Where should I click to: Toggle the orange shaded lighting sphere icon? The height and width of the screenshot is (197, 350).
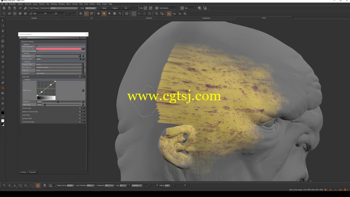point(104,14)
